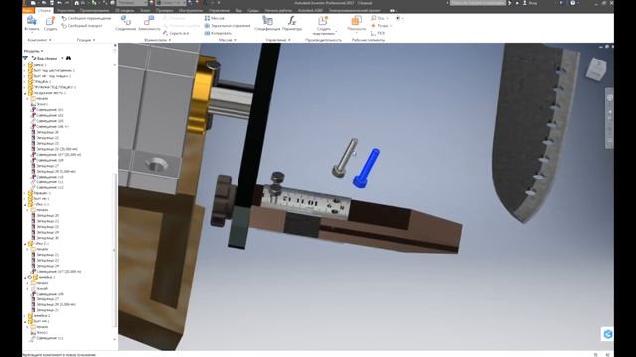Select the Зависимость (Constrain) tool

[x=149, y=23]
